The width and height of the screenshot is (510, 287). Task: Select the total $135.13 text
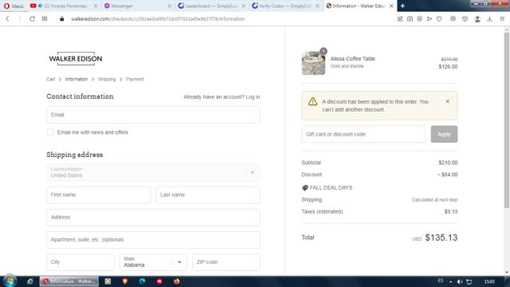(441, 238)
